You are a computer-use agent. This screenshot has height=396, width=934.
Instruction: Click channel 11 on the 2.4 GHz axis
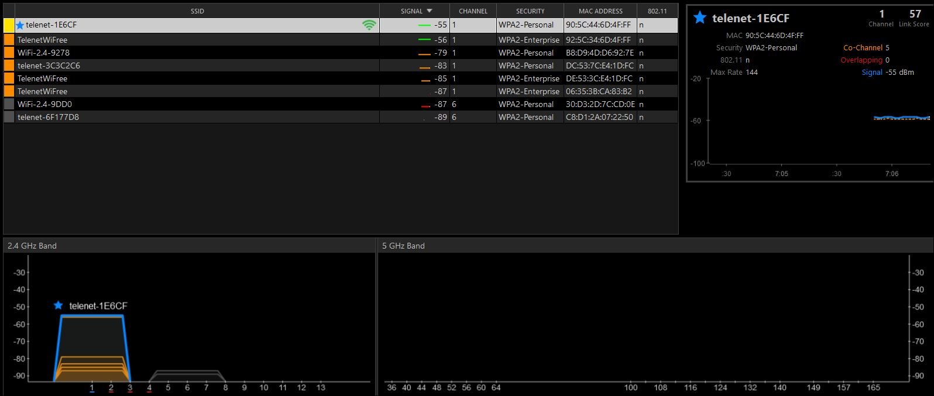pyautogui.click(x=283, y=387)
